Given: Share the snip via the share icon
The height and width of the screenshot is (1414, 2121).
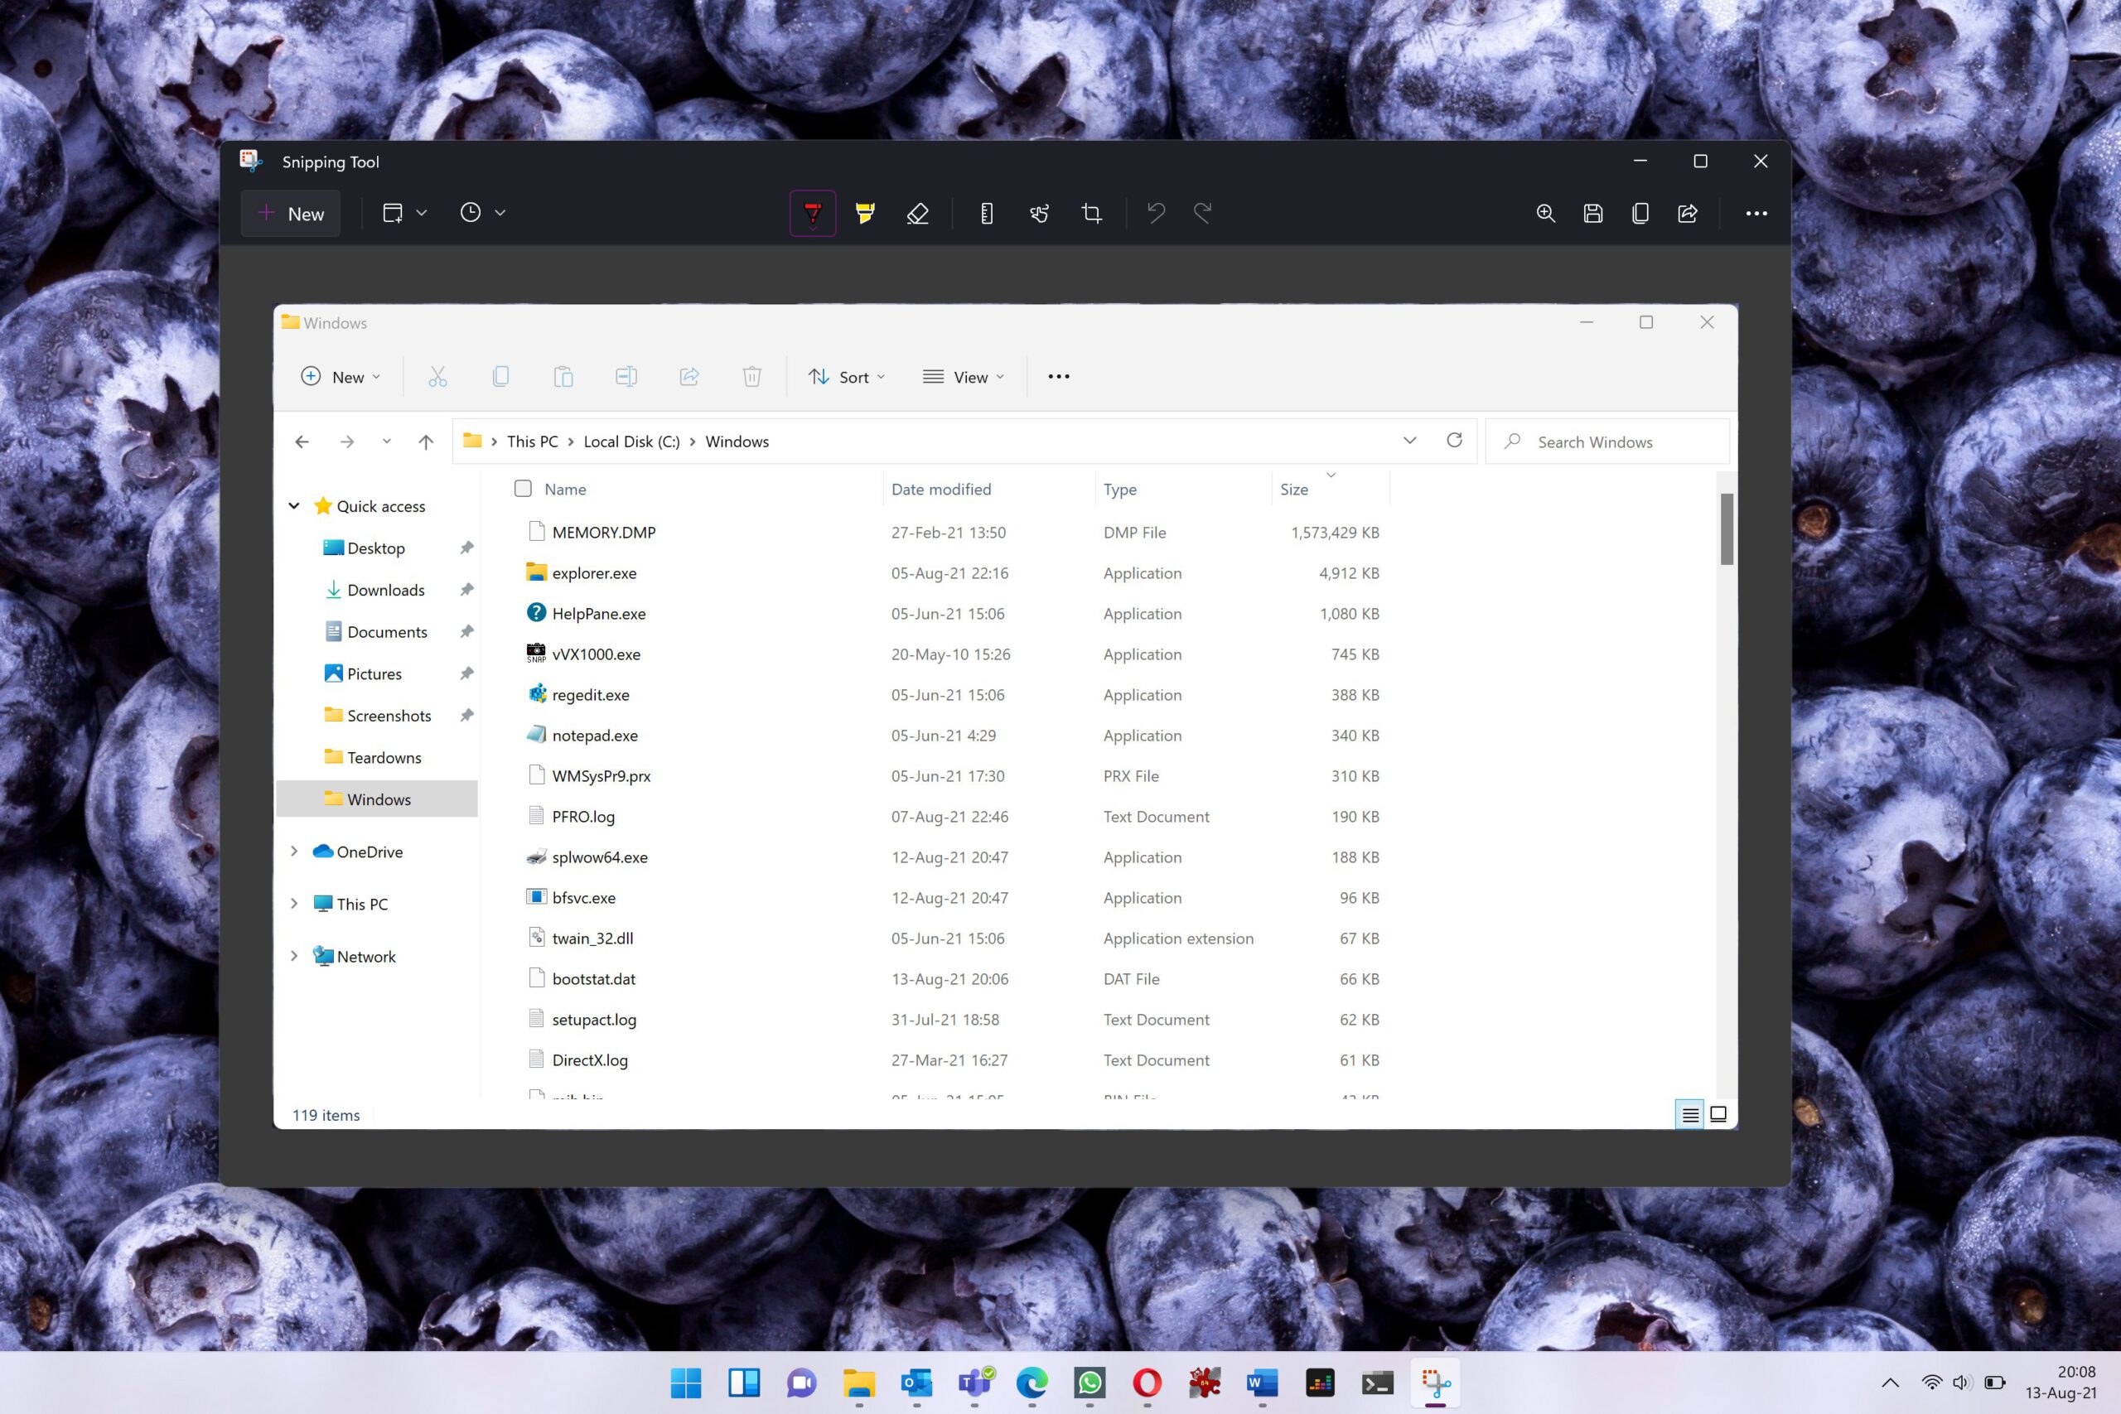Looking at the screenshot, I should click(1687, 214).
